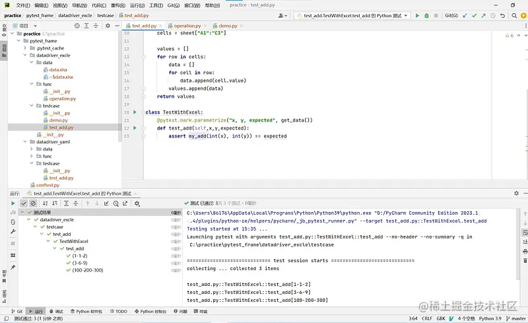This screenshot has width=528, height=323.
Task: Open test history clock icon
Action: pos(116,203)
